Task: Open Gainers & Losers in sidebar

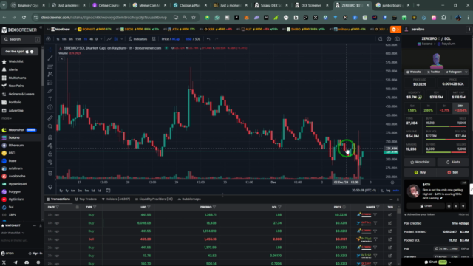Action: pos(21,94)
